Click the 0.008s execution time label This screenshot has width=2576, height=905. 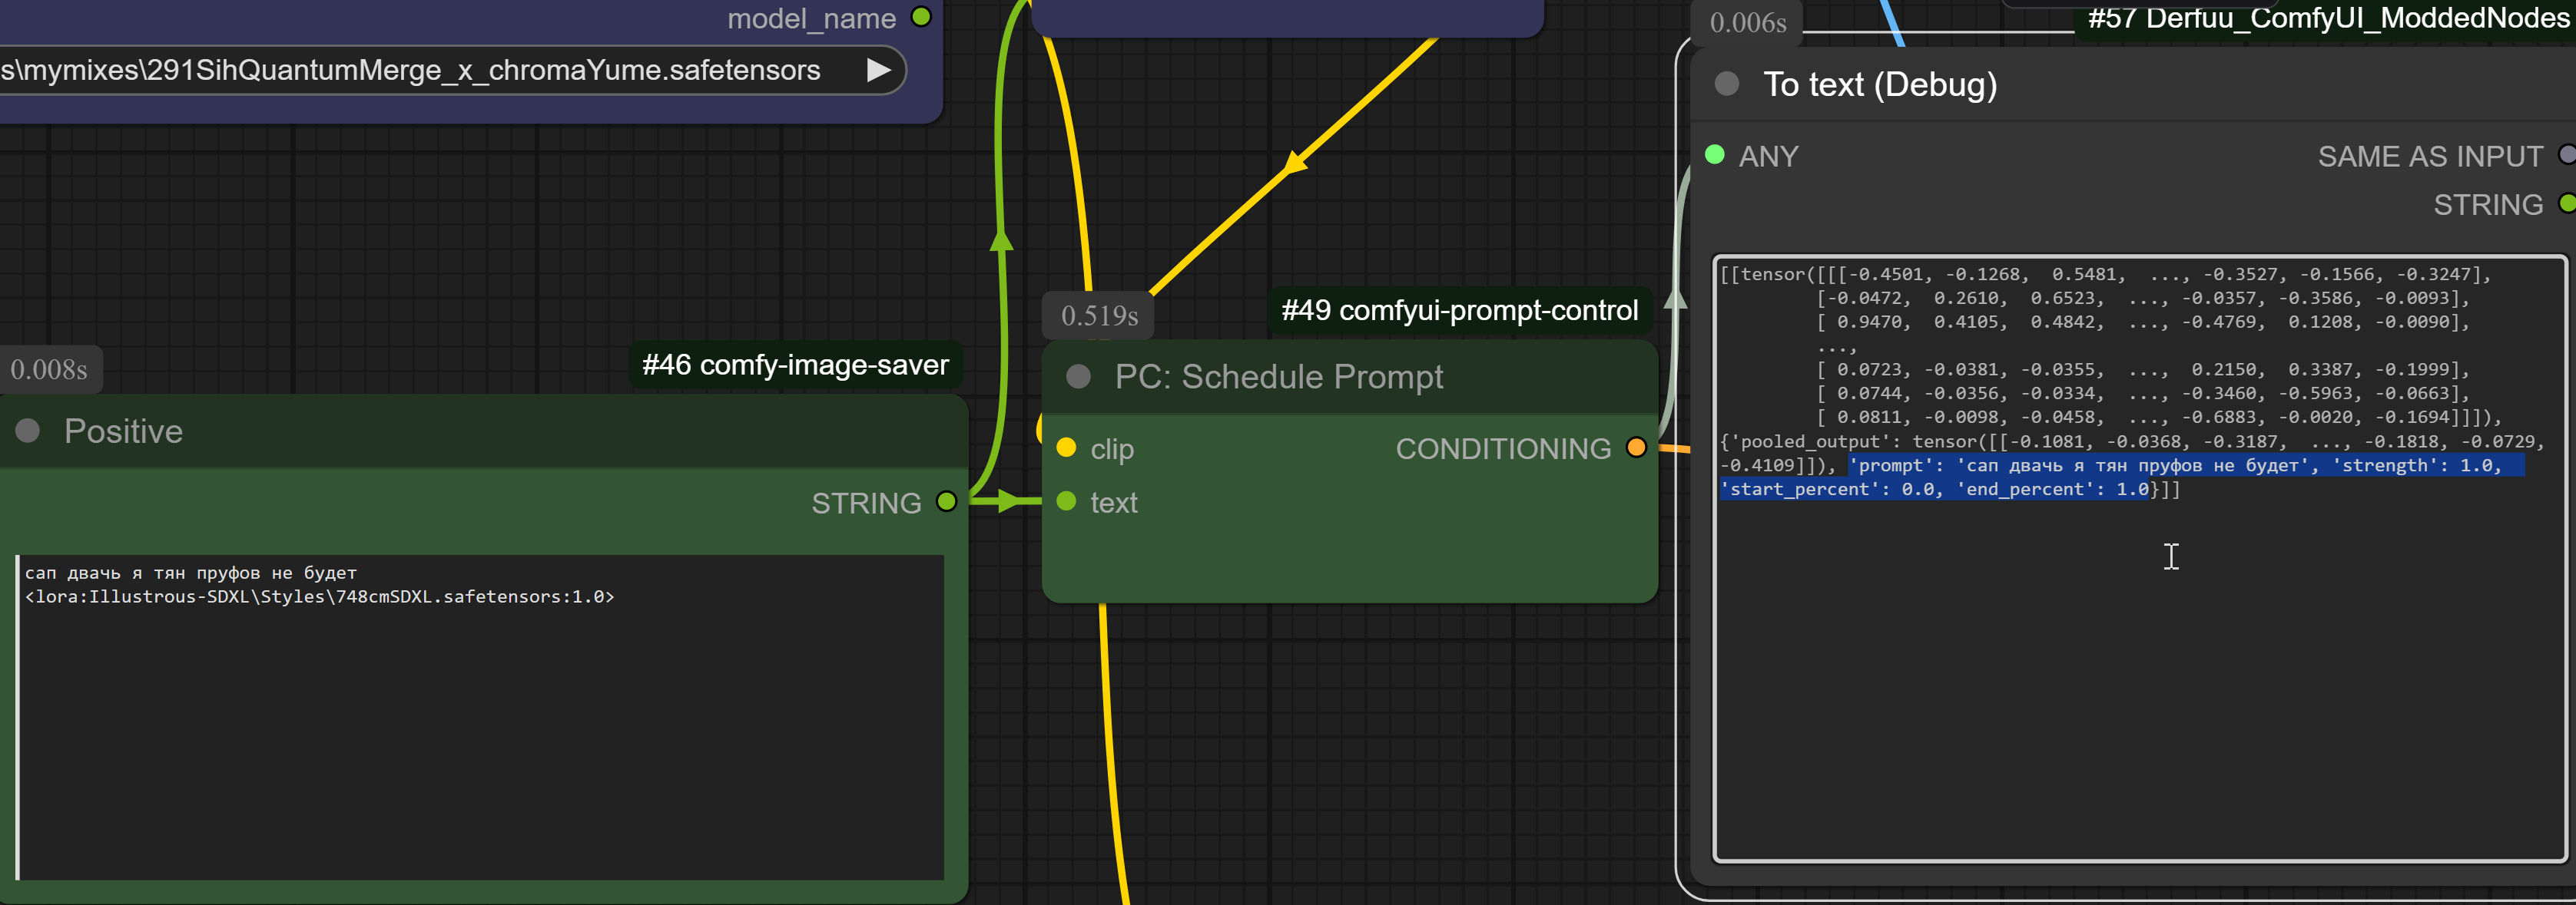[x=49, y=369]
